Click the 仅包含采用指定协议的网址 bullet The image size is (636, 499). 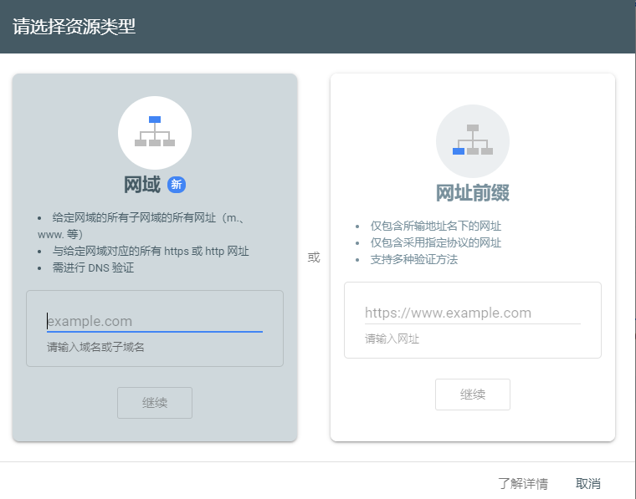click(x=436, y=242)
